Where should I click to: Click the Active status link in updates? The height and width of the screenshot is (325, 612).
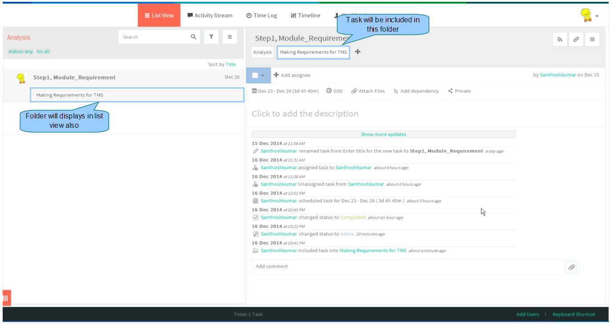click(347, 234)
